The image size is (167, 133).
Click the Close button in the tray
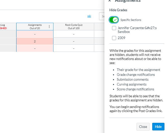pyautogui.click(x=143, y=127)
